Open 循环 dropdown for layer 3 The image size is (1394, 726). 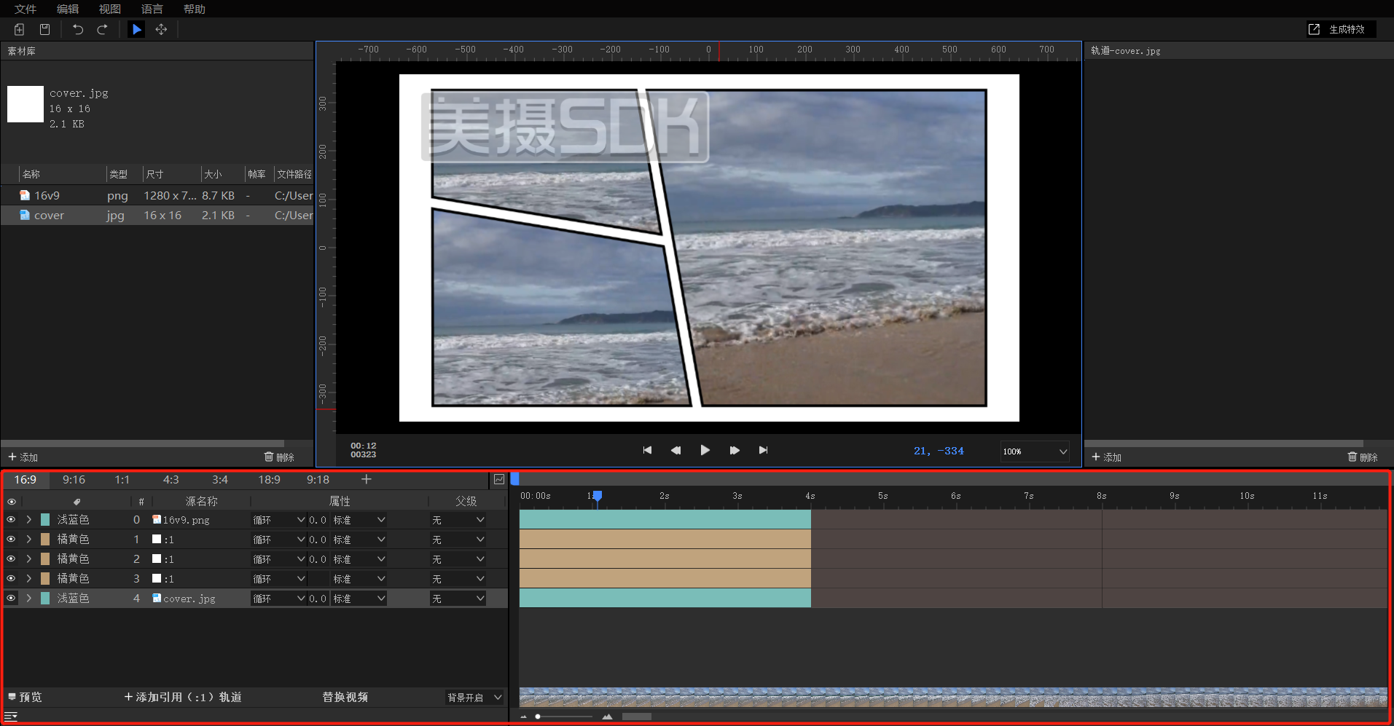[x=279, y=579]
